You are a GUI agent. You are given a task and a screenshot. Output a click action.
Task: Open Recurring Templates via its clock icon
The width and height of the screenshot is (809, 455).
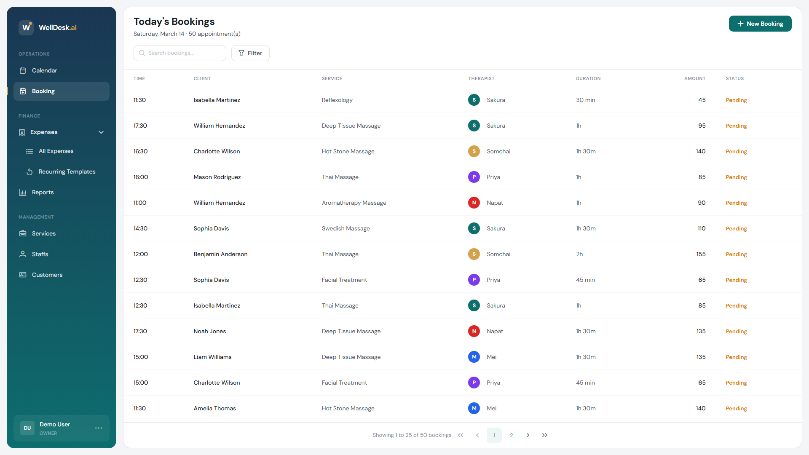(29, 172)
